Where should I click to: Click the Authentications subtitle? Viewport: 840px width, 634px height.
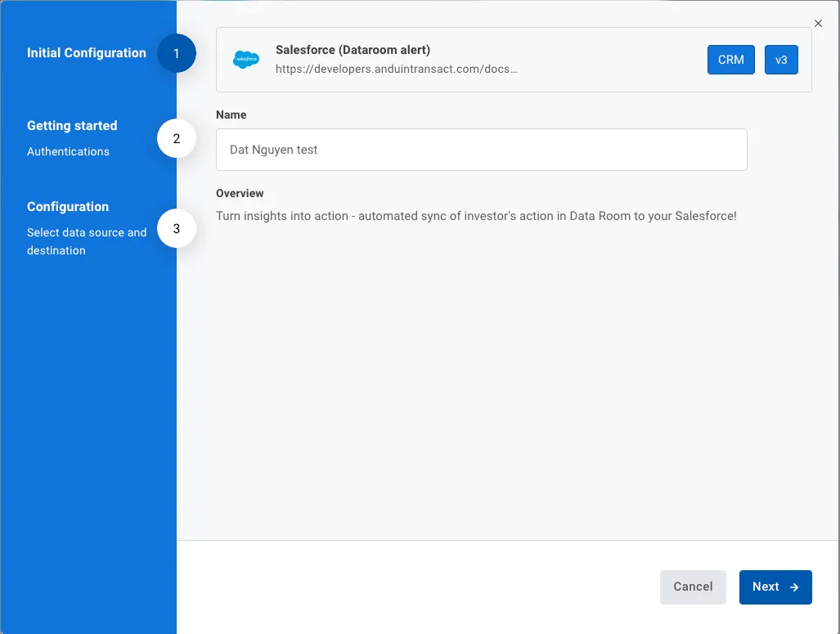click(x=68, y=151)
